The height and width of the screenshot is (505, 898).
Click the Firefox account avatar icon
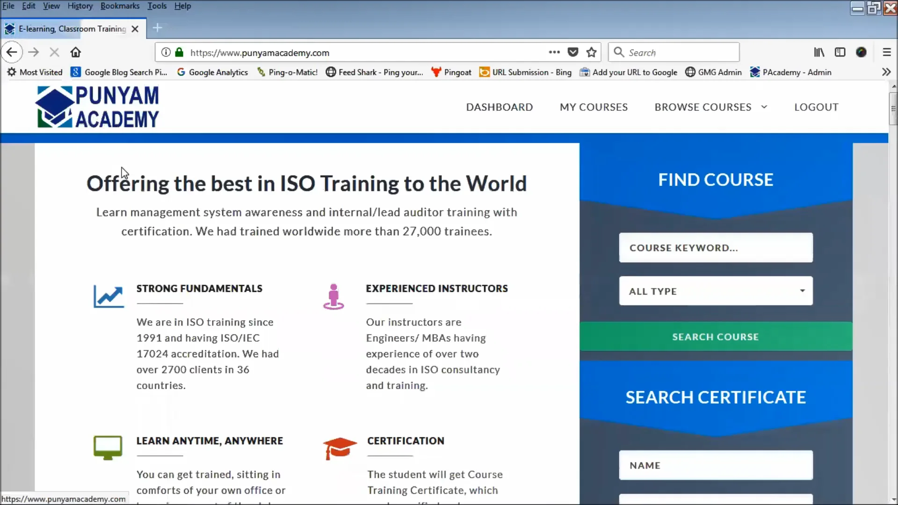coord(861,52)
